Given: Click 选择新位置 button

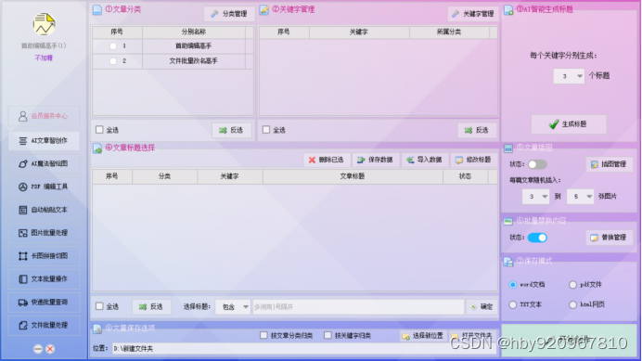Looking at the screenshot, I should (423, 336).
